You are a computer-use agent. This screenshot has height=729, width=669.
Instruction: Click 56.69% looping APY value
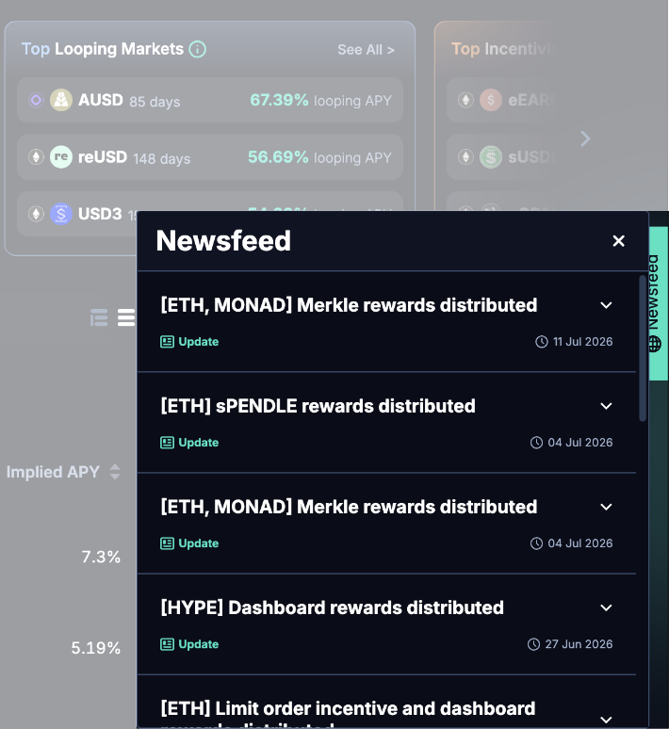click(278, 157)
